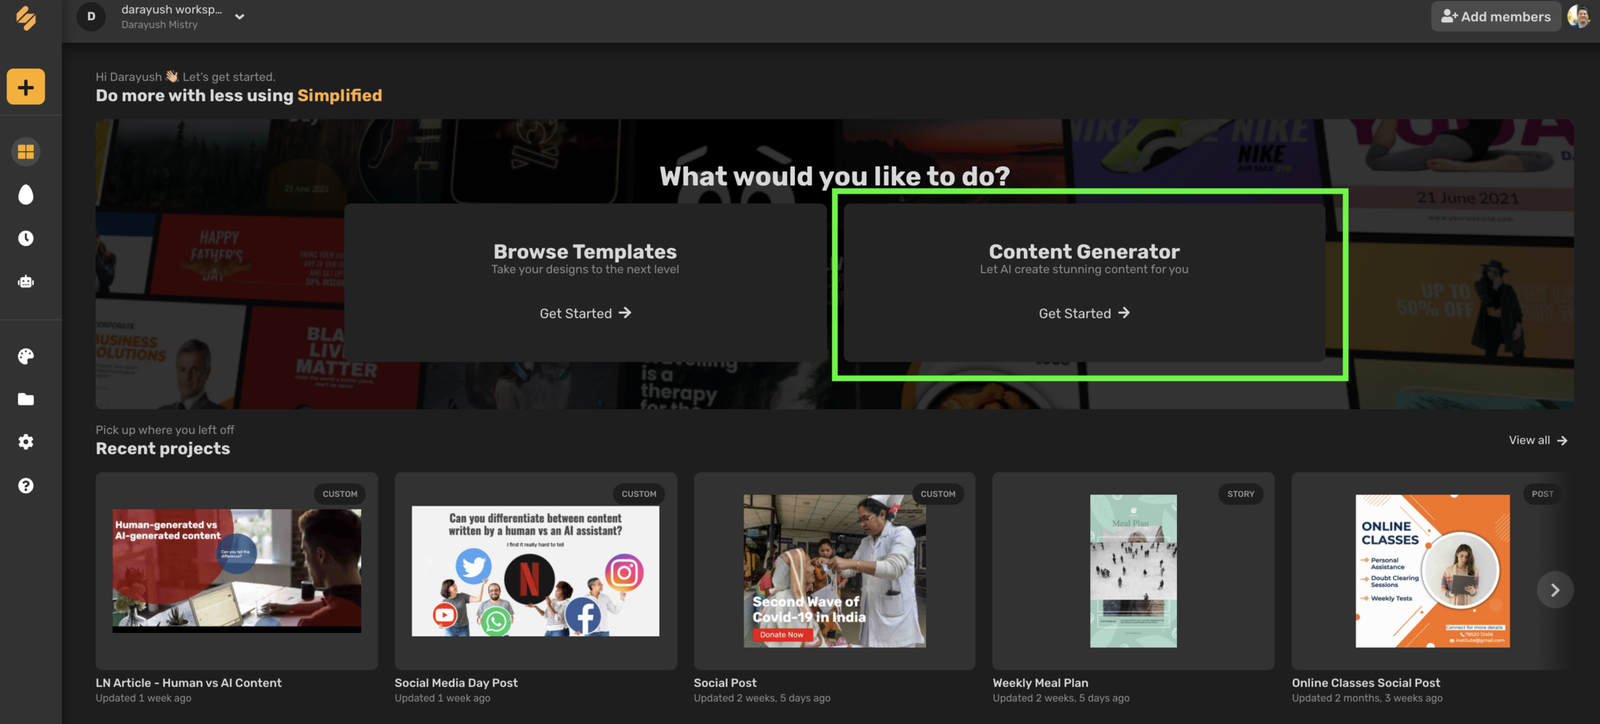Open the folder icon in sidebar
This screenshot has width=1600, height=724.
[26, 399]
